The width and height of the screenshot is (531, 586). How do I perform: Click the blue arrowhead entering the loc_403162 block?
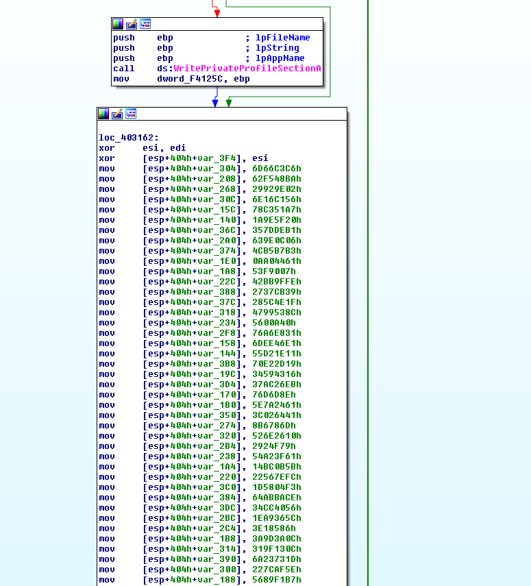pyautogui.click(x=215, y=103)
